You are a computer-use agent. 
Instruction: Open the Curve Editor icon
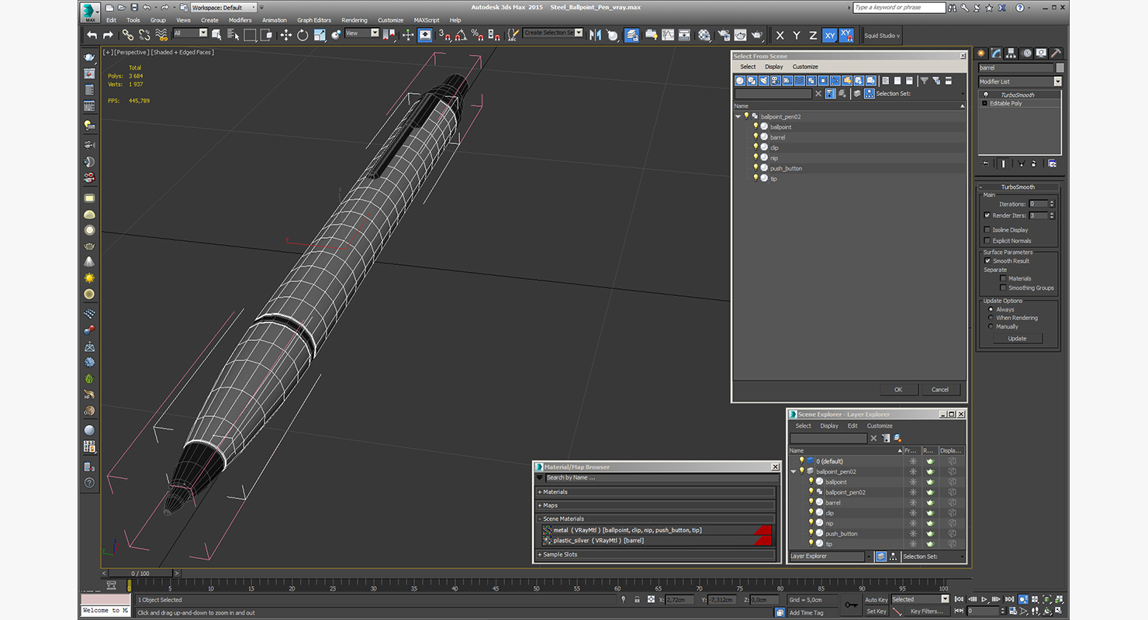click(x=667, y=35)
